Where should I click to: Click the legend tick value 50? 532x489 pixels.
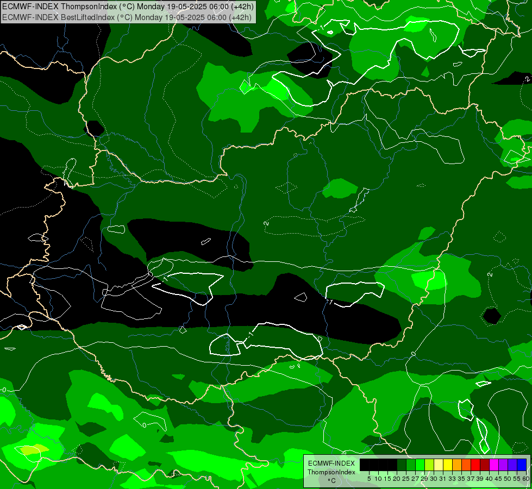click(508, 479)
